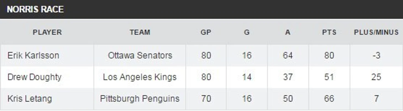Open Drew Doughty player link

click(x=34, y=77)
